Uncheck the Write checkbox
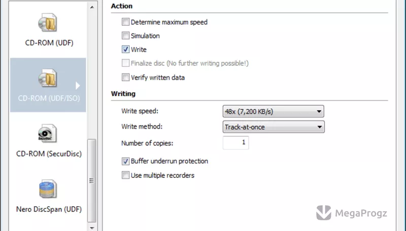406x231 pixels. click(125, 49)
